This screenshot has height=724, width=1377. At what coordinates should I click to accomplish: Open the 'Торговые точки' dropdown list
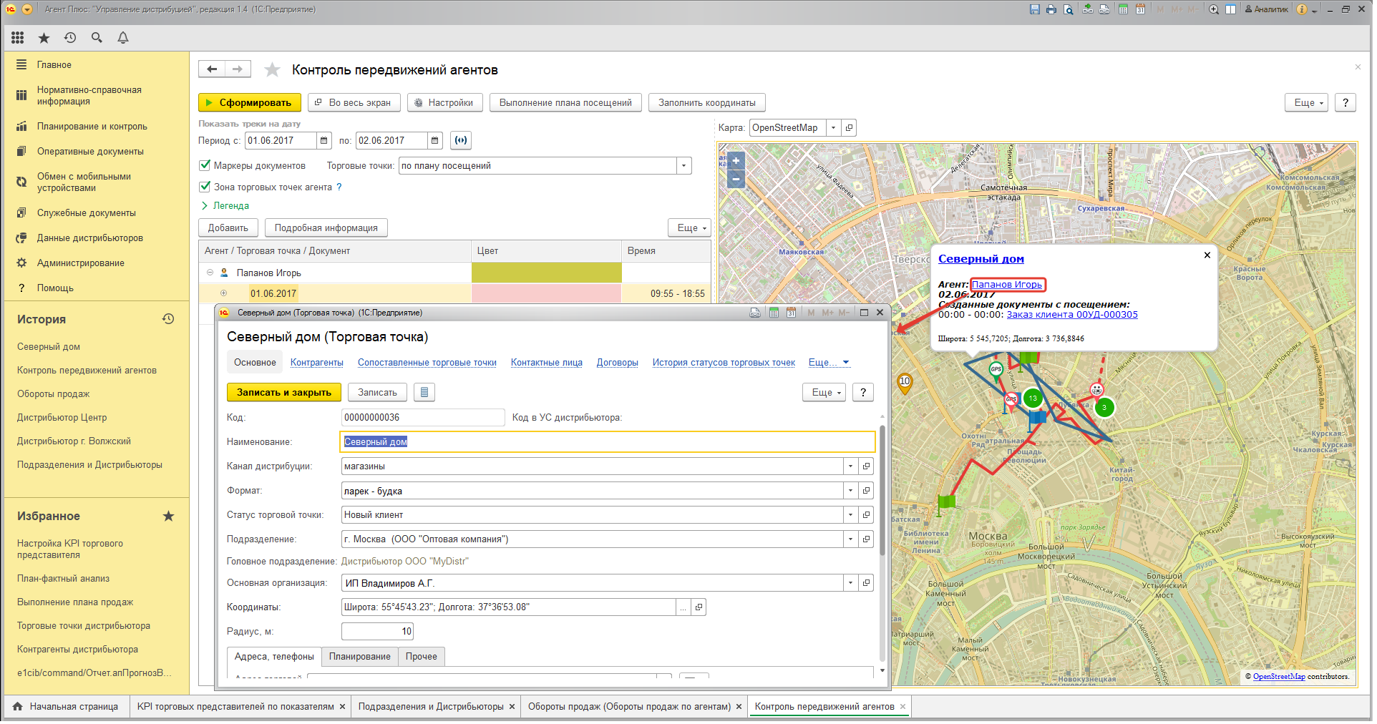[x=683, y=166]
